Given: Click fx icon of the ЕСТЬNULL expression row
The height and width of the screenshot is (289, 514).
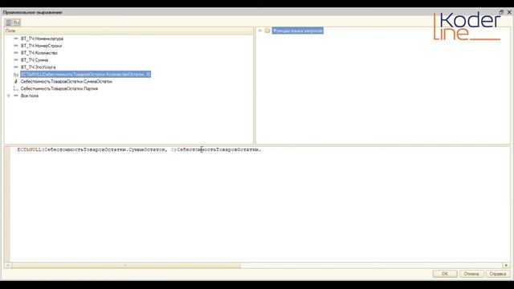Looking at the screenshot, I should [x=16, y=75].
